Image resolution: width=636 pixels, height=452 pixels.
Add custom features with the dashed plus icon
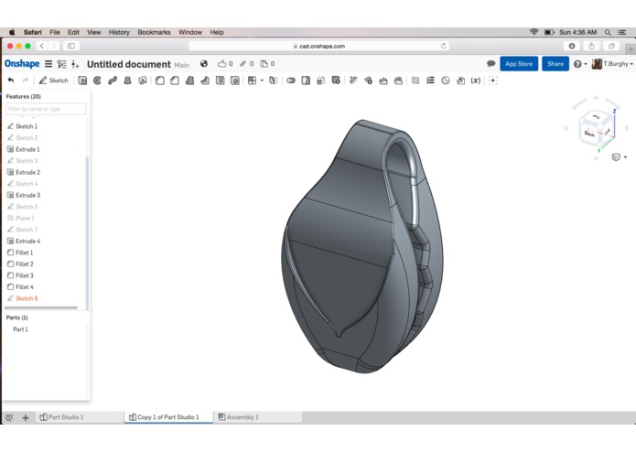493,81
